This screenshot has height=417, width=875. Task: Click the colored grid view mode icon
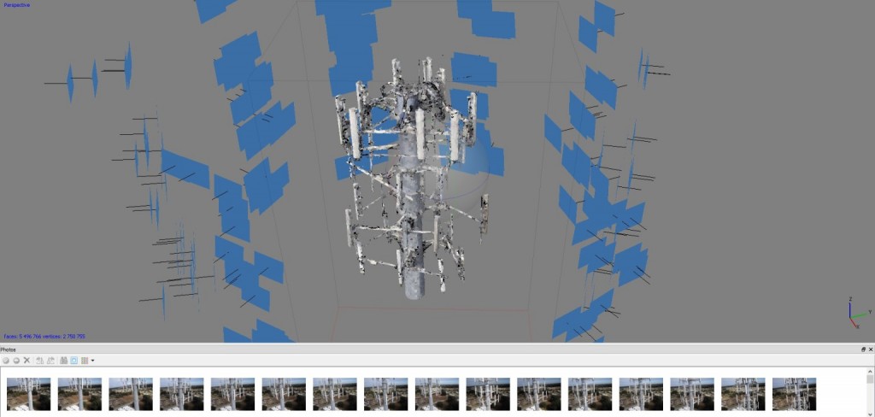coord(85,361)
